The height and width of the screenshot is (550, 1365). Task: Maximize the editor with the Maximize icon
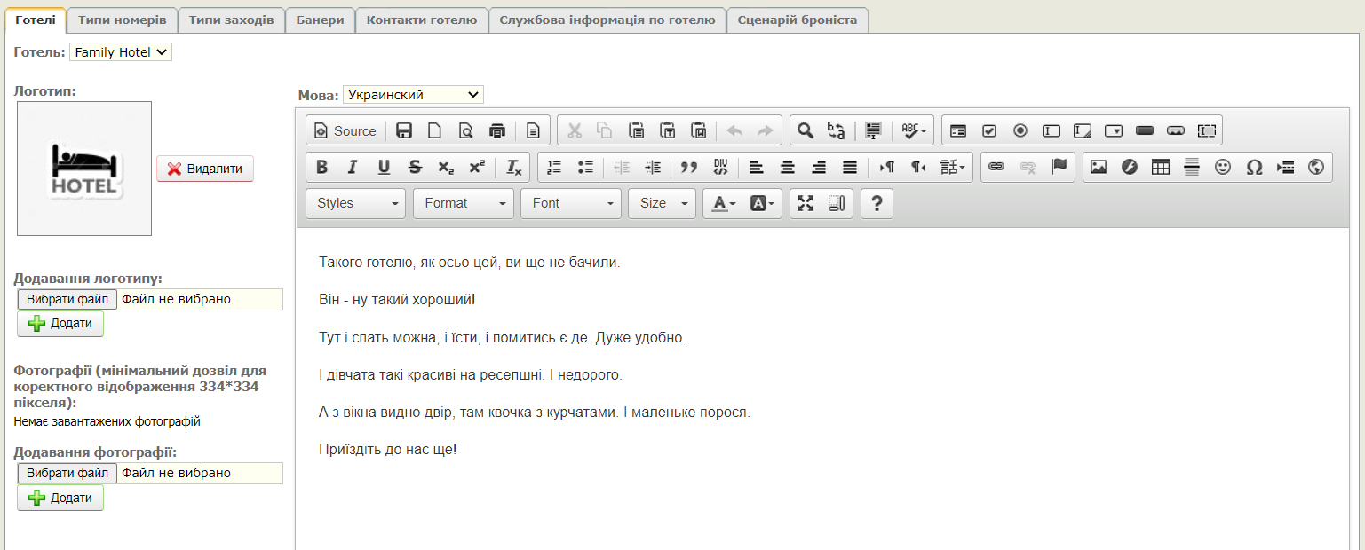[x=805, y=203]
